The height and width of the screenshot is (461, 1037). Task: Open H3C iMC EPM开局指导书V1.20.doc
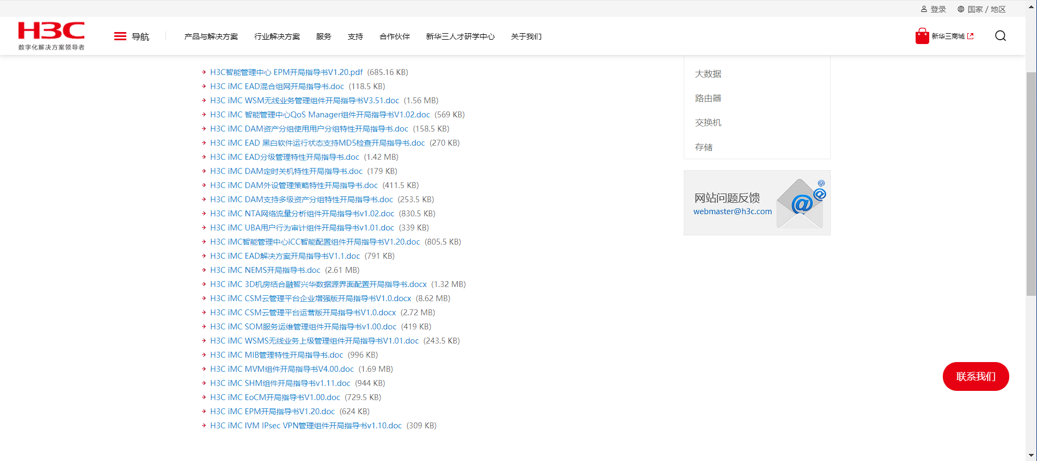tap(273, 412)
